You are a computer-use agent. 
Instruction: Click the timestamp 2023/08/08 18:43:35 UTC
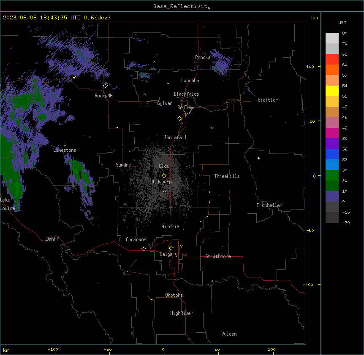coord(41,18)
